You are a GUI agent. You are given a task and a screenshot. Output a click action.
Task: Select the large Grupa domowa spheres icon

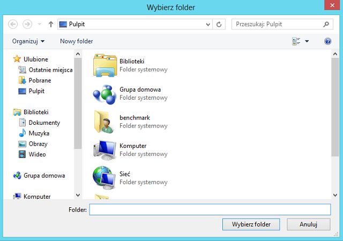(x=105, y=94)
